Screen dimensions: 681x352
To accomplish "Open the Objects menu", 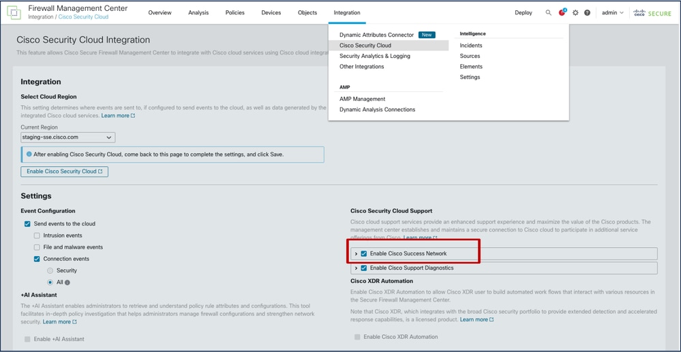I will (307, 12).
